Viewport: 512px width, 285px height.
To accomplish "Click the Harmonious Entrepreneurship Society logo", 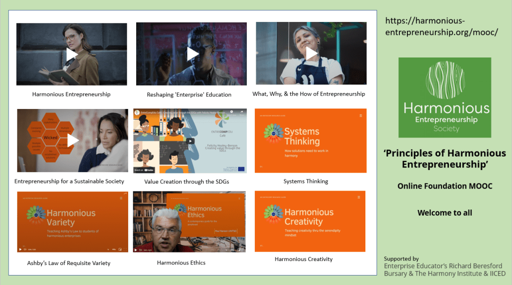I will click(x=445, y=97).
